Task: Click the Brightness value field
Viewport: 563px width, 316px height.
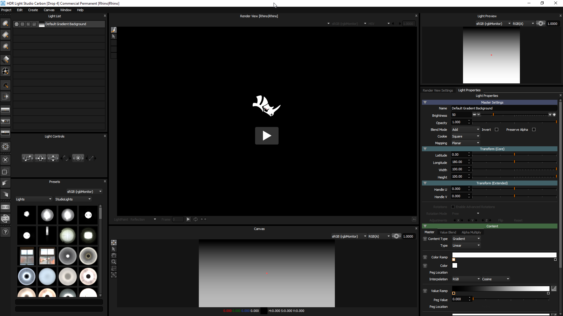Action: (461, 115)
